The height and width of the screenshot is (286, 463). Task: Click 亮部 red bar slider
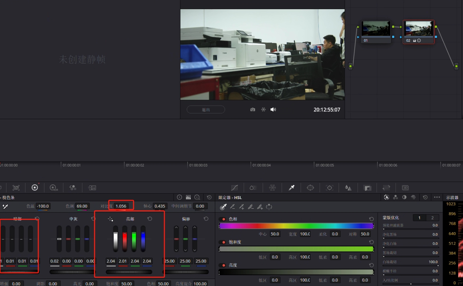(125, 239)
